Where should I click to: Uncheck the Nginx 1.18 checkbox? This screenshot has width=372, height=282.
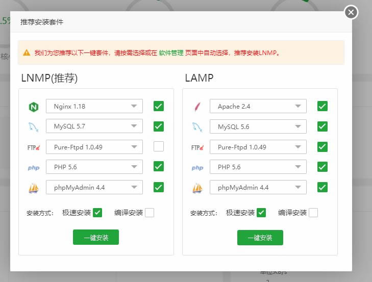pyautogui.click(x=159, y=106)
